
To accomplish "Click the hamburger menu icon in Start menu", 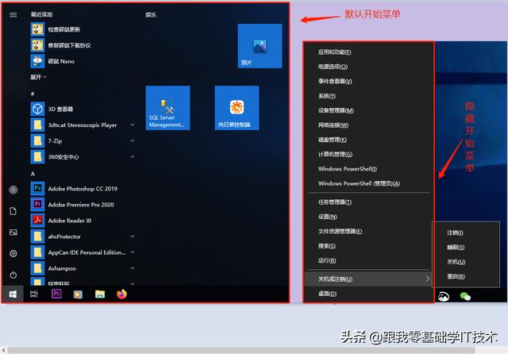I will 13,15.
